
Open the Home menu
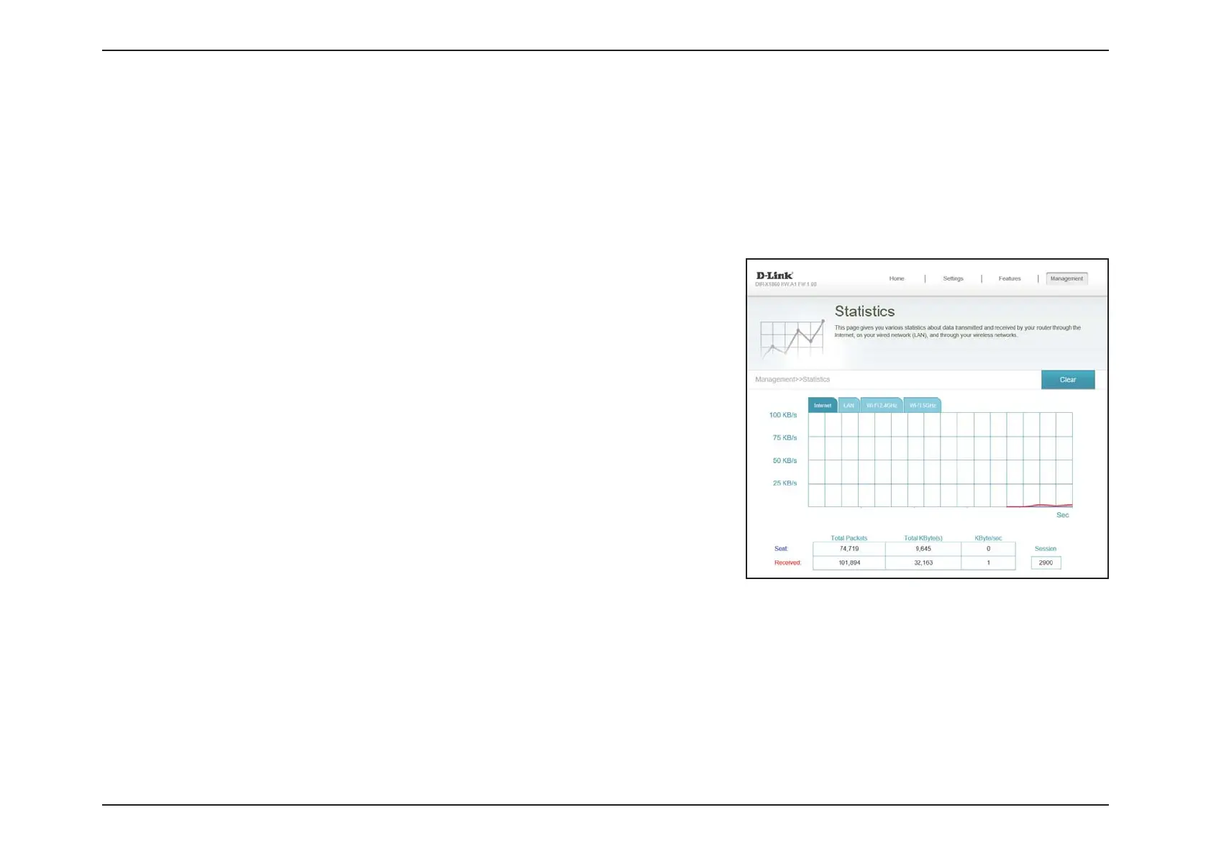point(896,278)
